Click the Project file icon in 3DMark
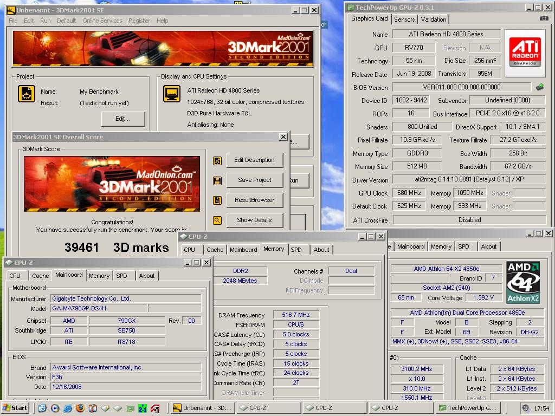The width and height of the screenshot is (555, 416). [x=26, y=94]
